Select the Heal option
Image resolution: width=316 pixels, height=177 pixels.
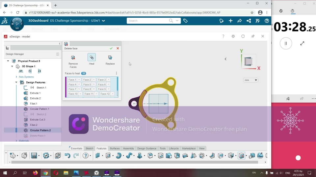(x=92, y=59)
